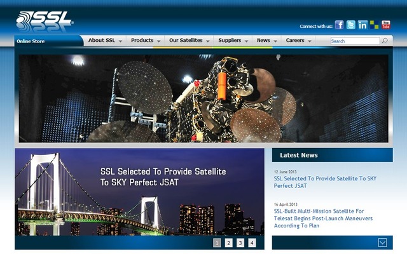Image resolution: width=407 pixels, height=254 pixels.
Task: Open the SSL YouTube icon
Action: click(x=386, y=25)
